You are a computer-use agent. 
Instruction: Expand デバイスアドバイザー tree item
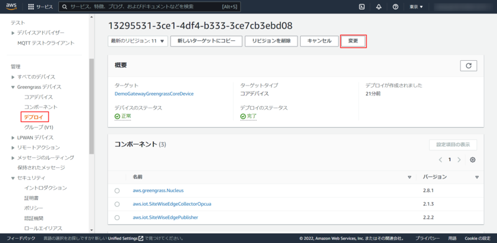point(12,33)
